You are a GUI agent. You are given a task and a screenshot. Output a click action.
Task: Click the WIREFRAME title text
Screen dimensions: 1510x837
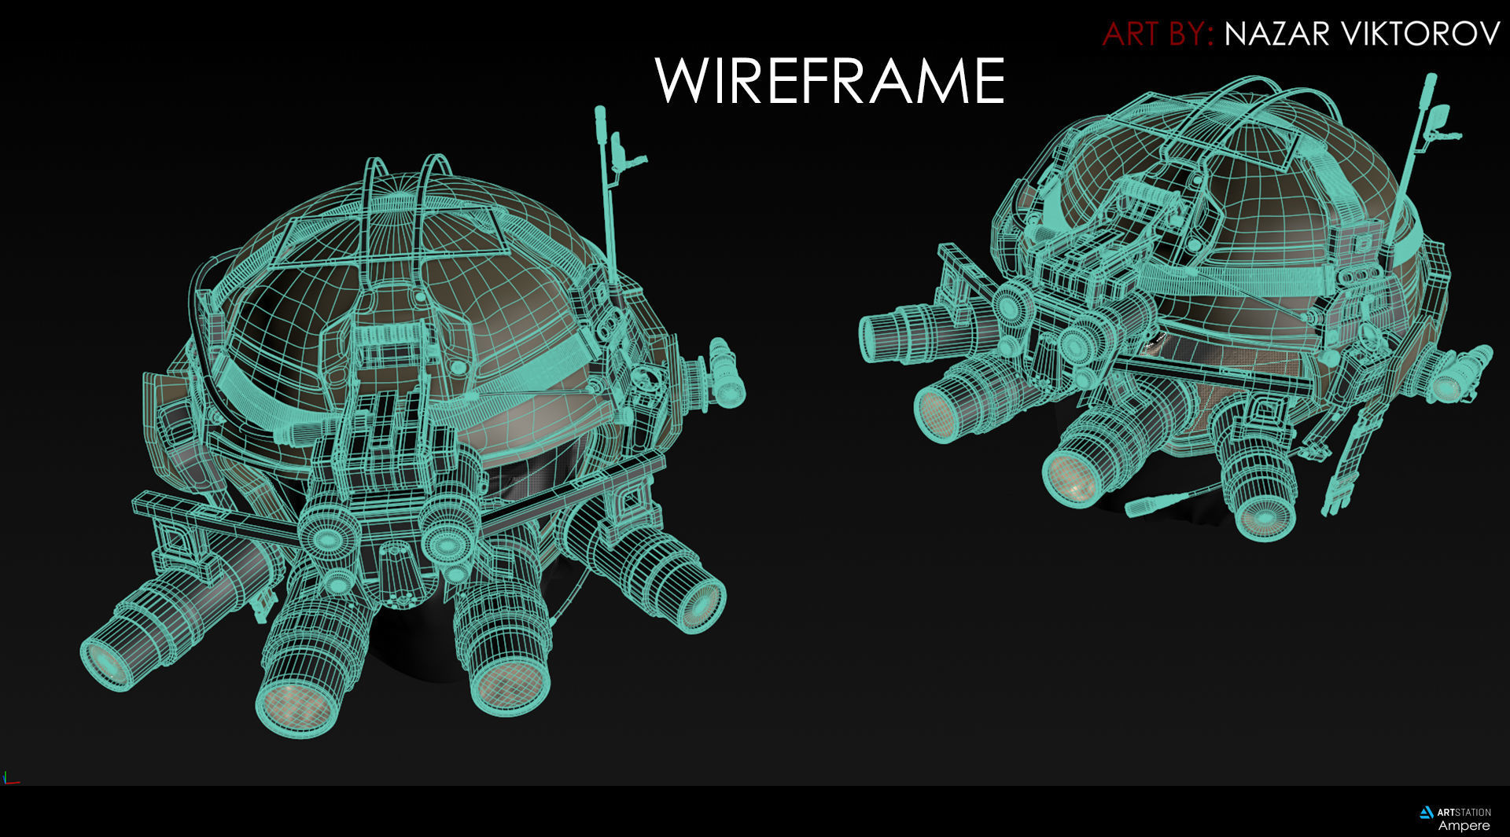point(830,80)
